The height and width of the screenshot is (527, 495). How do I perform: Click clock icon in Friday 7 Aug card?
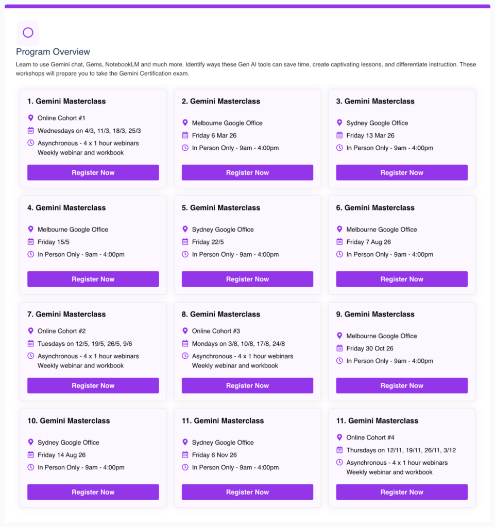[x=339, y=254]
